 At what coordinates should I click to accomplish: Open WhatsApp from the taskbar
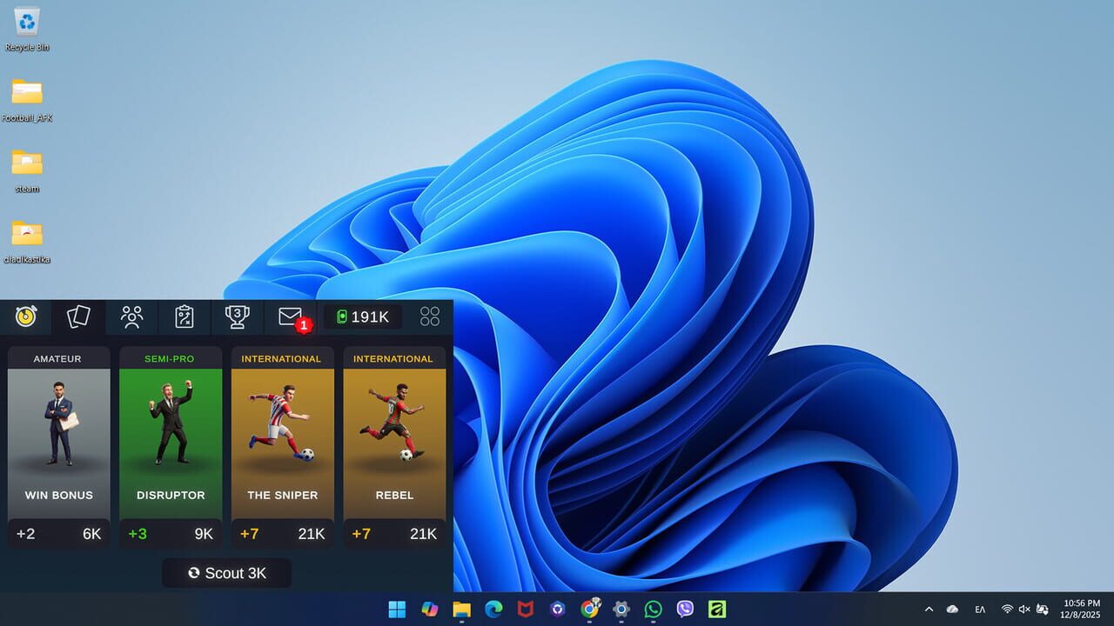[653, 609]
